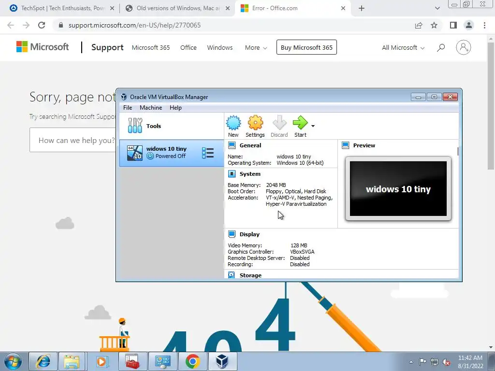Open the Help menu in VirtualBox
Screen dimensions: 495x371
[x=175, y=108]
